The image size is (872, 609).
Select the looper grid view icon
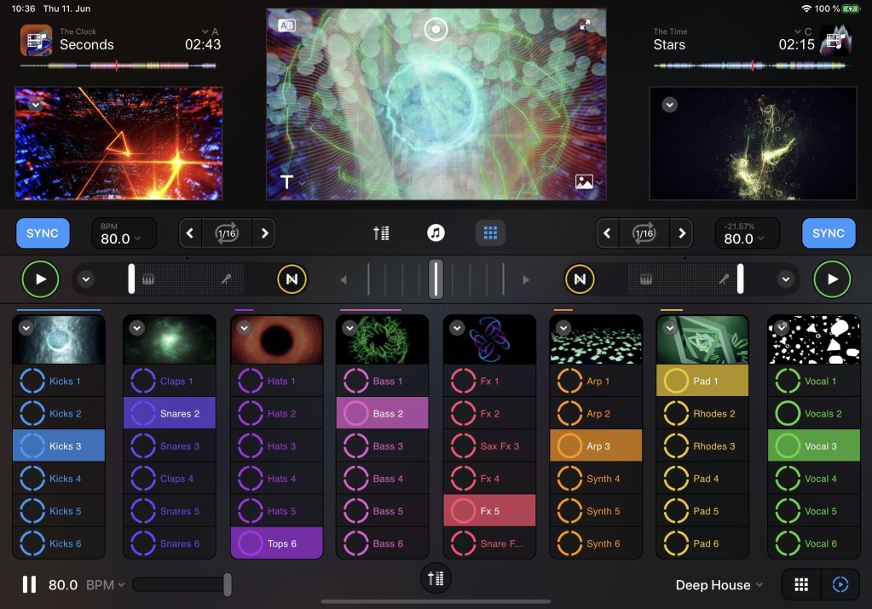[490, 233]
